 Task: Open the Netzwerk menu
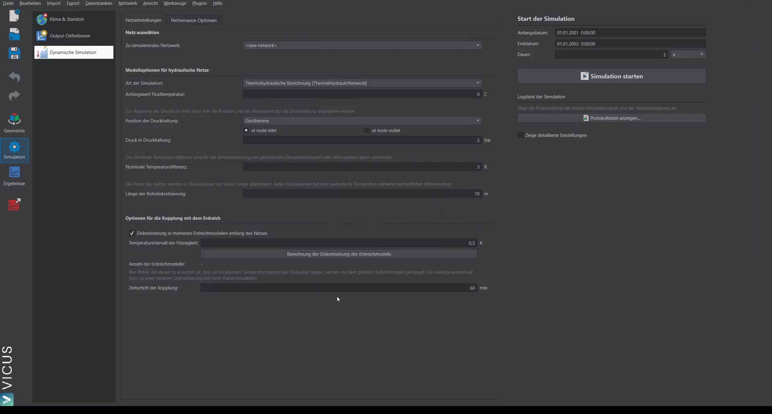(127, 3)
